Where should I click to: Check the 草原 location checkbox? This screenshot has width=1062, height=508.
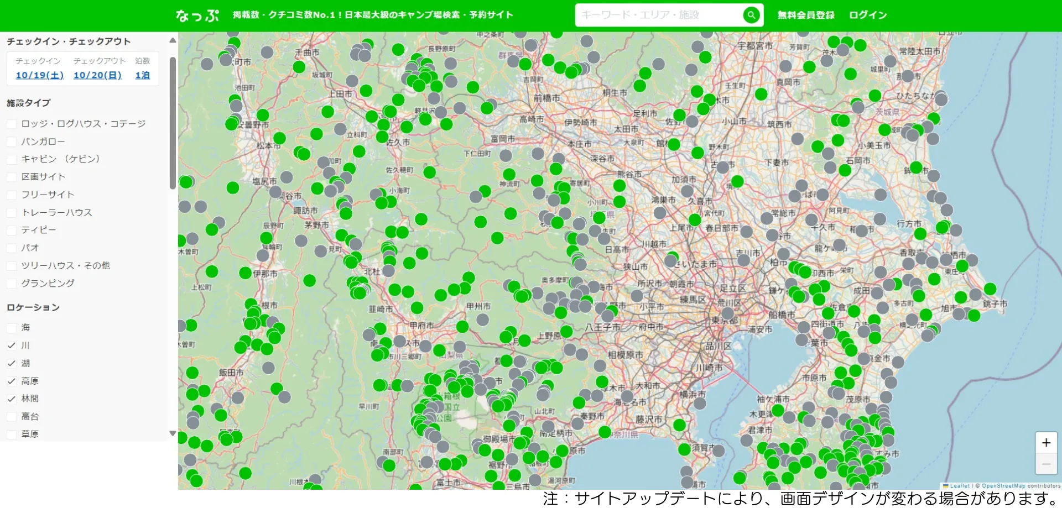point(12,434)
